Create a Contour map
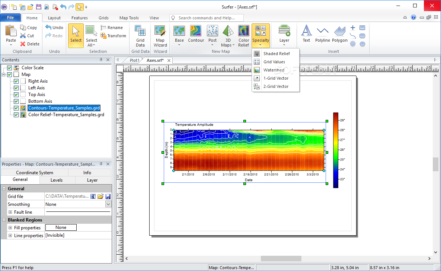Screen dimensions: 441x271 pos(196,34)
